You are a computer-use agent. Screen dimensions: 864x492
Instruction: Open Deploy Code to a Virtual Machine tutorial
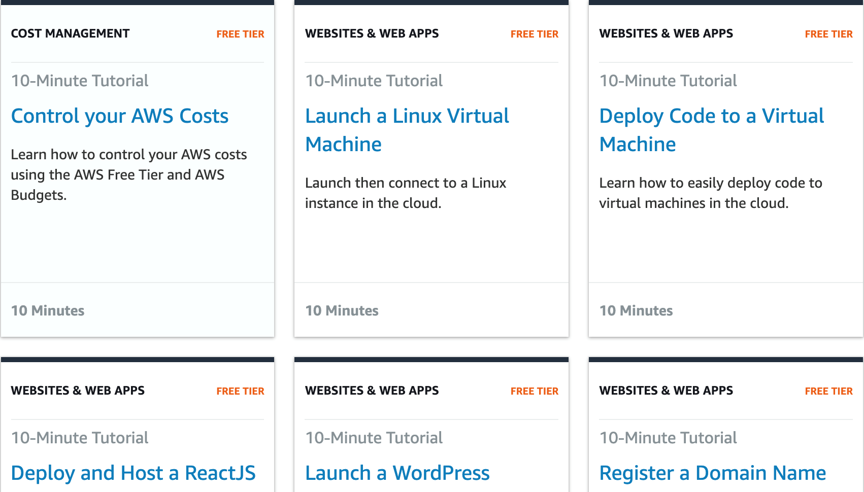pyautogui.click(x=712, y=130)
